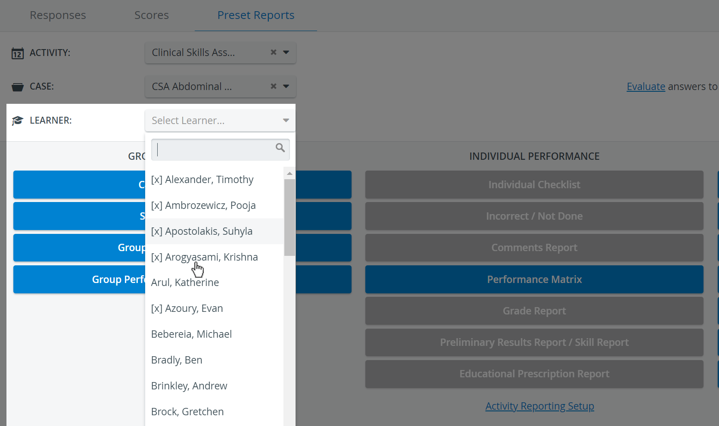The height and width of the screenshot is (426, 719).
Task: Switch to the Responses tab
Action: 58,15
